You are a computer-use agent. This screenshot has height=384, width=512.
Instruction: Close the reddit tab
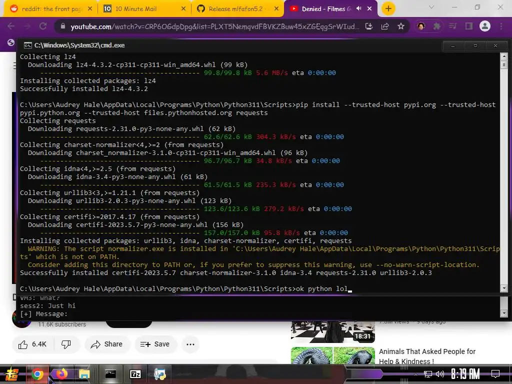[x=90, y=9]
